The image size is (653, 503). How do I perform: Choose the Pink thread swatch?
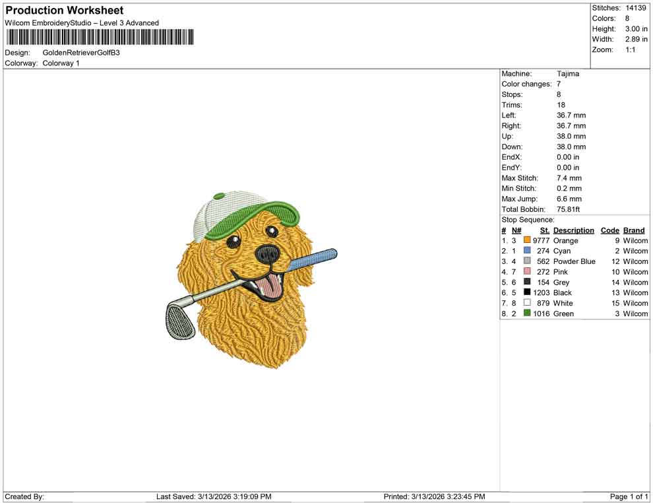(x=527, y=272)
